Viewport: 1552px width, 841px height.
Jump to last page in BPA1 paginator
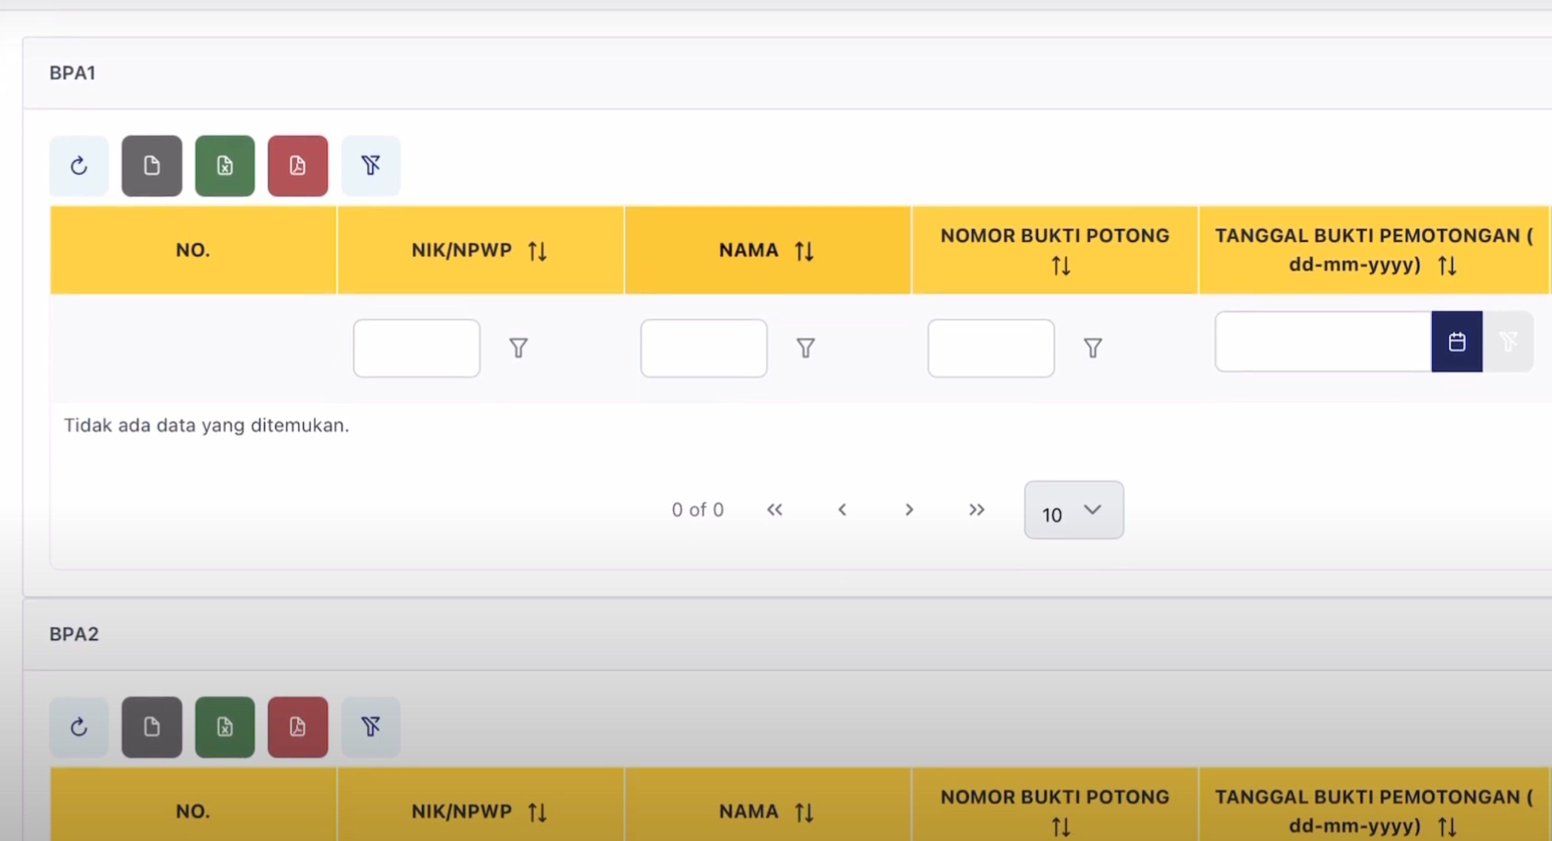[976, 510]
